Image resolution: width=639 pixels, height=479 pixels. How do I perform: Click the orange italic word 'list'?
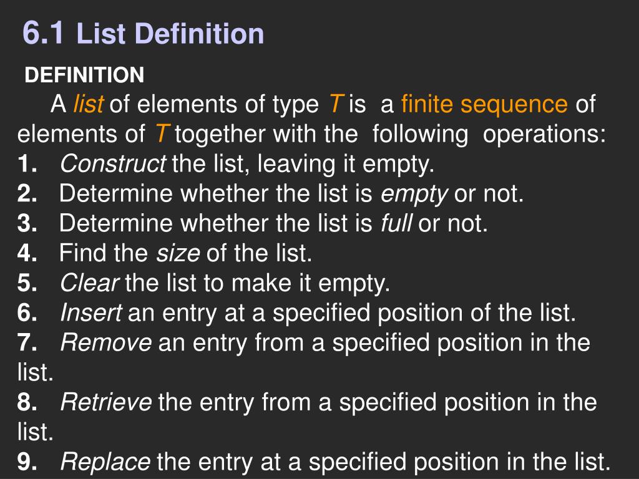[89, 104]
